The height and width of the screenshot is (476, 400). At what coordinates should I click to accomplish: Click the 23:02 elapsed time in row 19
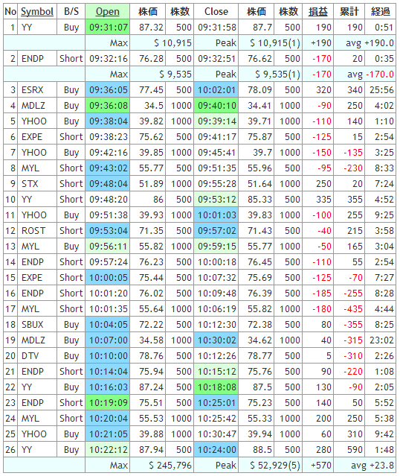point(381,340)
